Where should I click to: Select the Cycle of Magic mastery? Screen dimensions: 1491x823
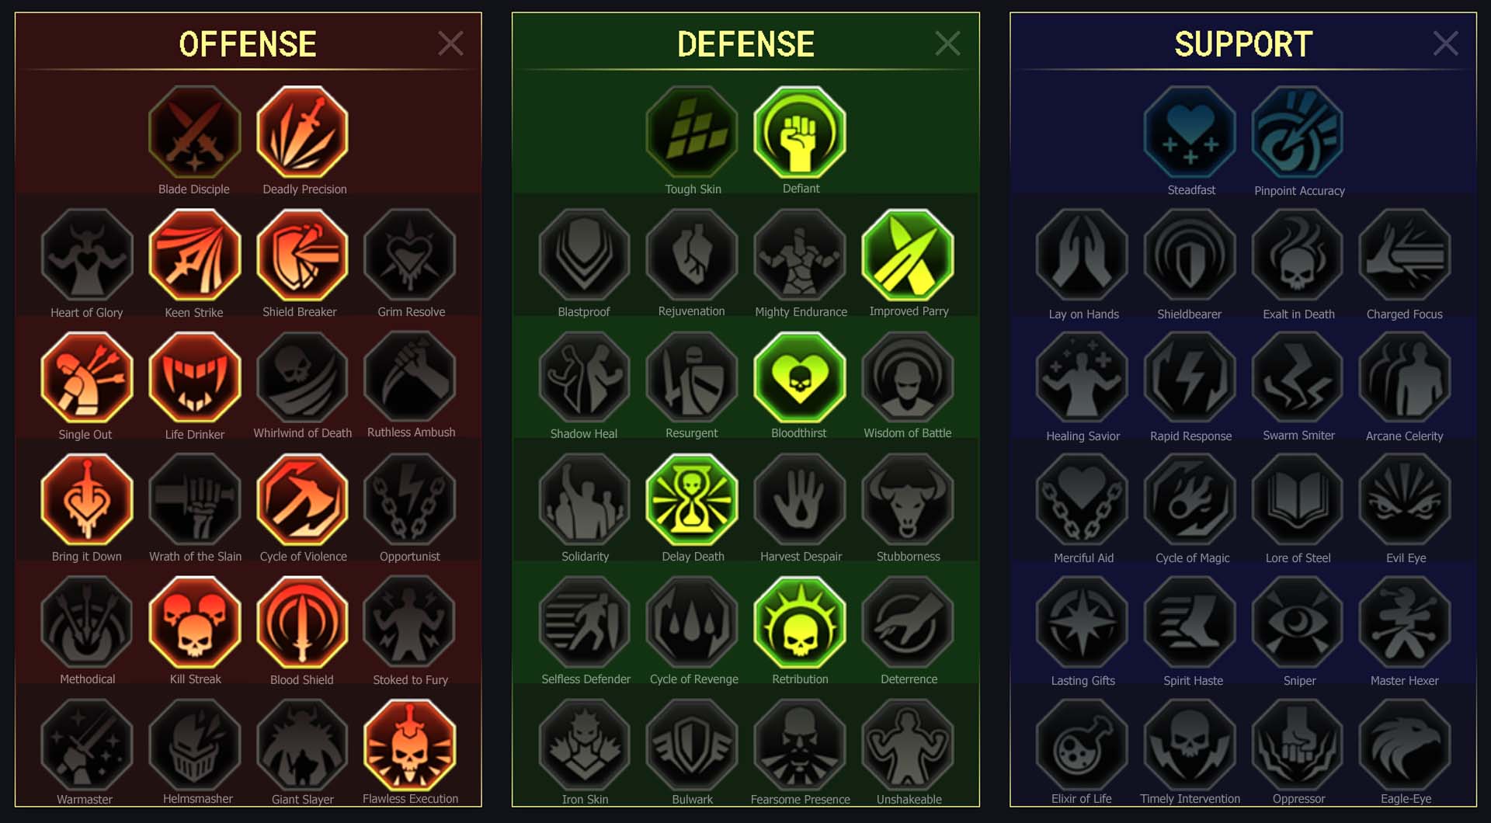pyautogui.click(x=1190, y=500)
